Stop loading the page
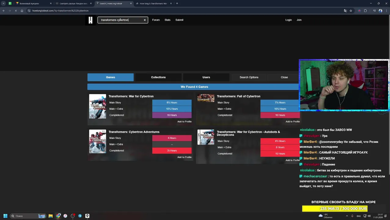The image size is (390, 220). 16,11
